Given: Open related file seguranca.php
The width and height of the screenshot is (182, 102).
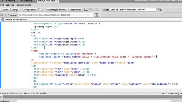Looking at the screenshot, I should (24, 5).
